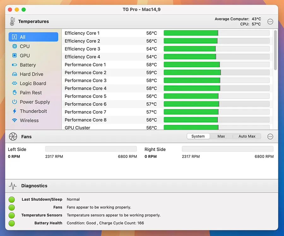Open the Temperatures section options menu
Viewport: 284px width, 236px height.
(270, 22)
